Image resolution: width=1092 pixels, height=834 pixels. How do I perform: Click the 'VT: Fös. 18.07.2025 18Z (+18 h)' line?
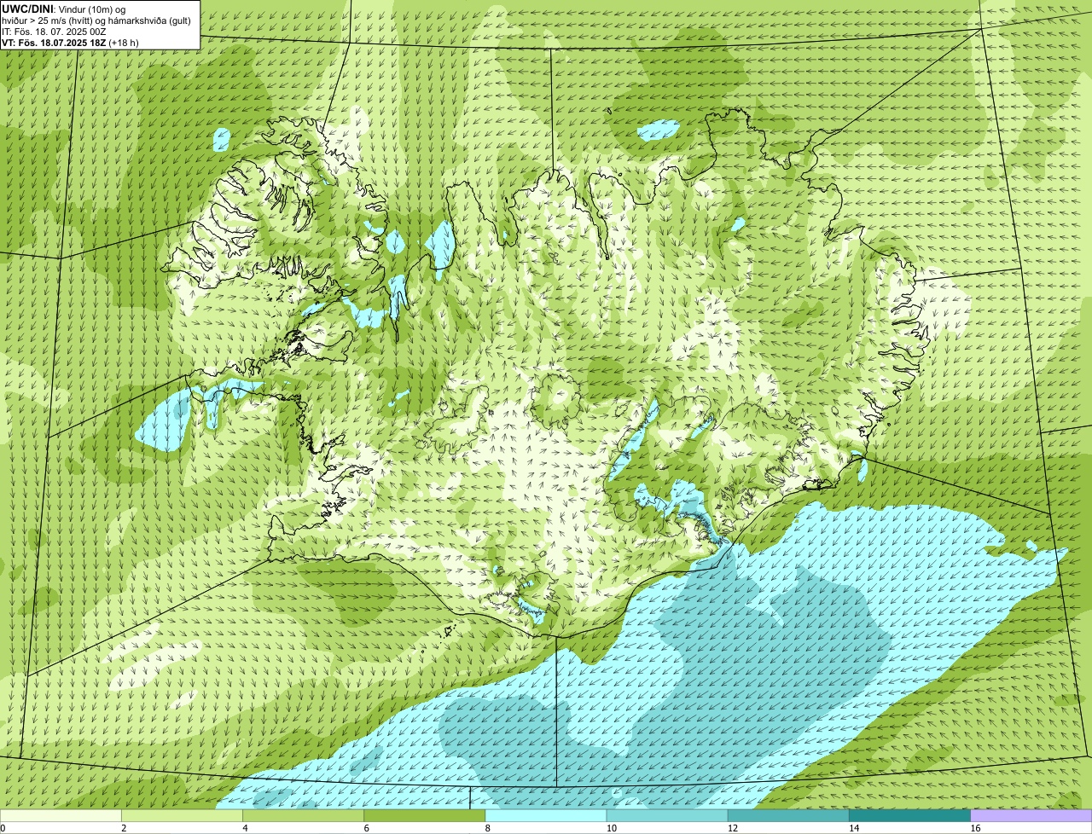pos(70,42)
